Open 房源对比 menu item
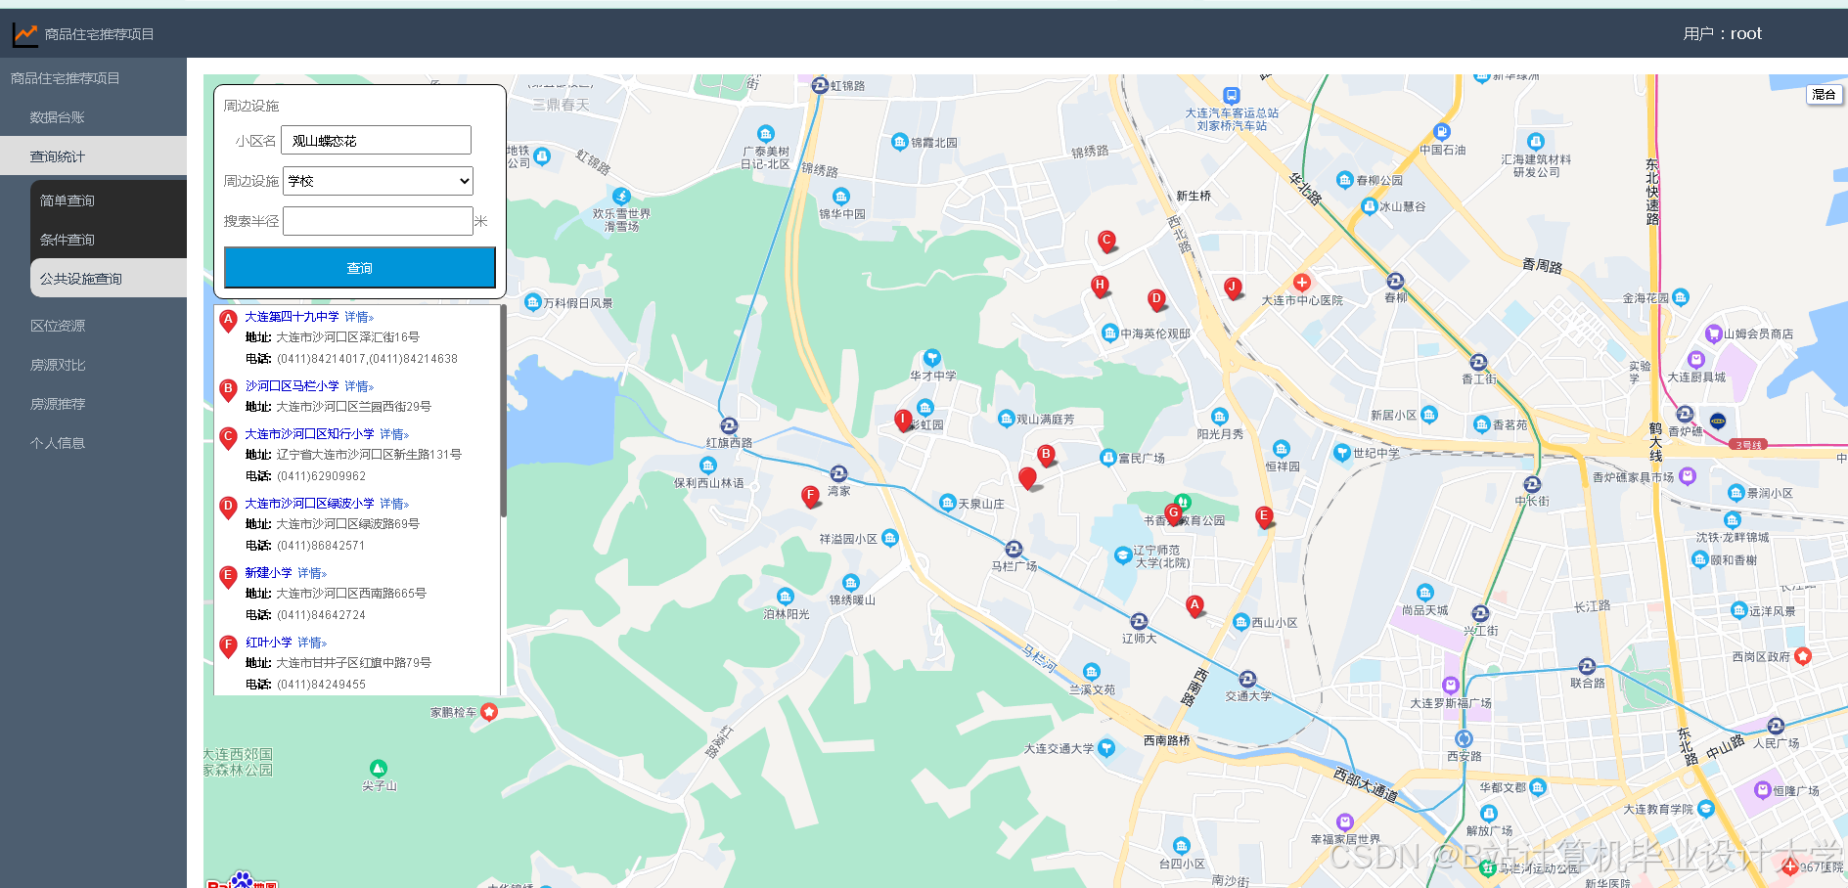 pos(58,365)
